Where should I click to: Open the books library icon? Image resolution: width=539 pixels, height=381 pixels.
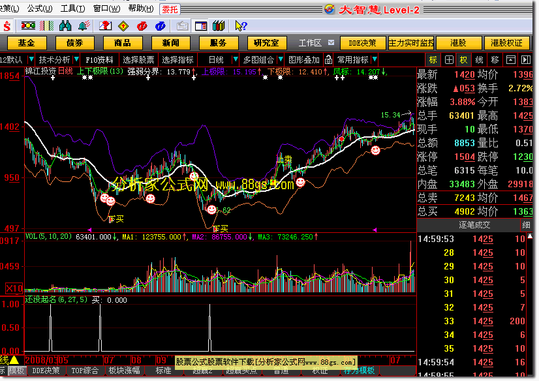tap(219, 26)
